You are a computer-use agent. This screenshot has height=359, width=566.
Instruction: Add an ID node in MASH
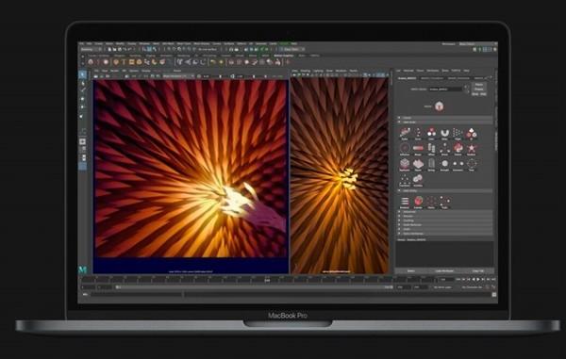tap(472, 133)
